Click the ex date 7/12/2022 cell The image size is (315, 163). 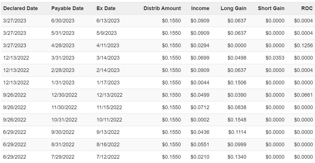108,157
